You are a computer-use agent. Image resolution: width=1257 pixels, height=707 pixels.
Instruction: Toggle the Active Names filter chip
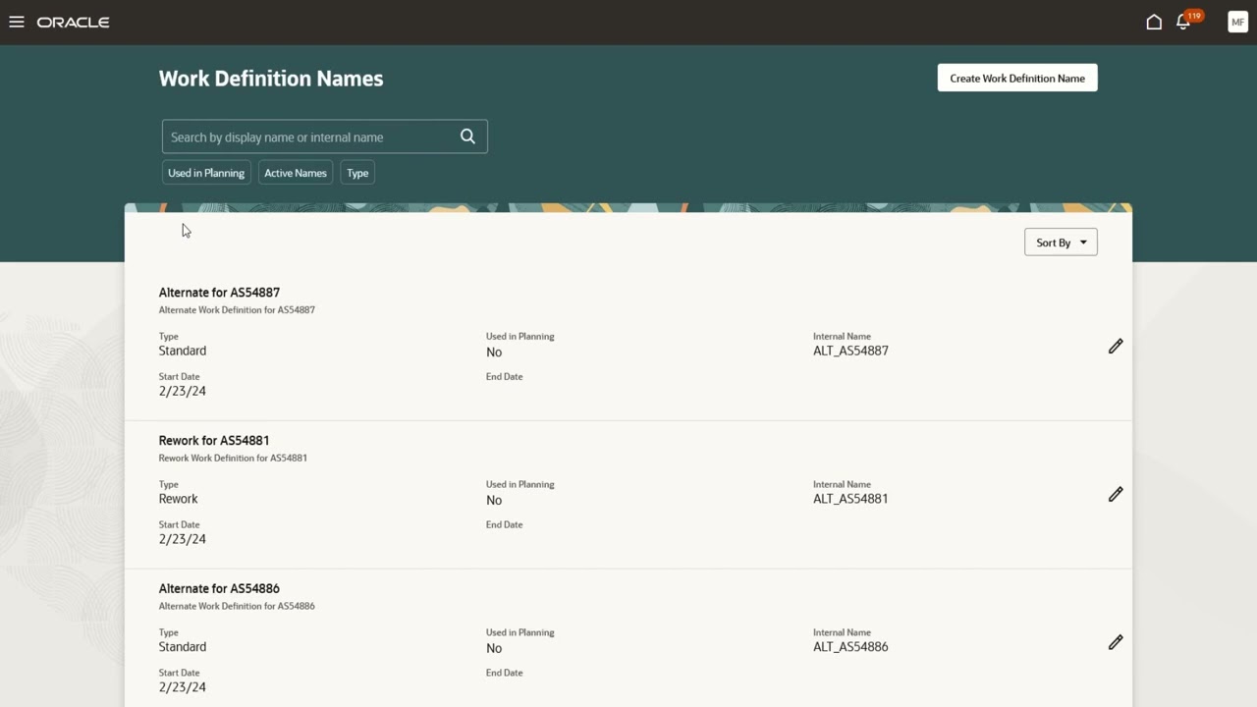coord(296,173)
